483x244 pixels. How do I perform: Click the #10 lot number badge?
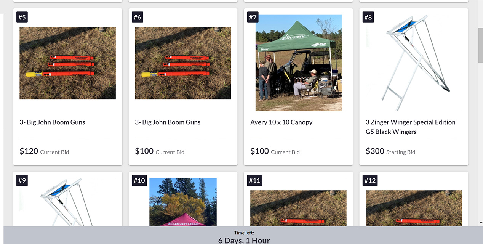(x=139, y=180)
